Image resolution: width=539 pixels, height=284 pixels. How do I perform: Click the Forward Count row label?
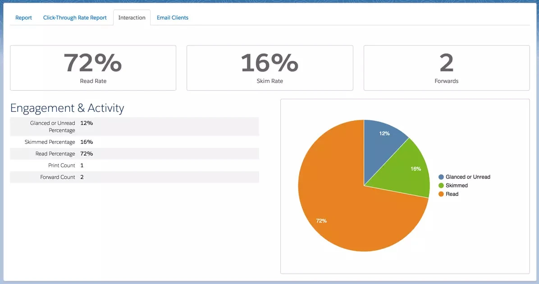[x=57, y=177]
